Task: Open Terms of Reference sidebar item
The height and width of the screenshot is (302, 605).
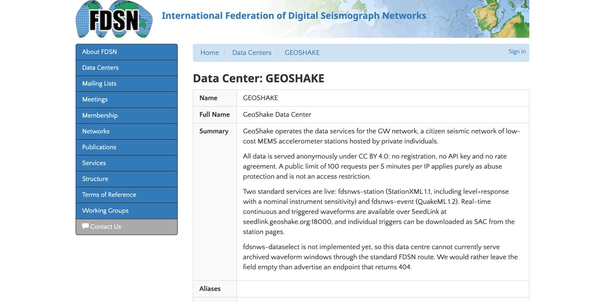Action: pos(127,195)
